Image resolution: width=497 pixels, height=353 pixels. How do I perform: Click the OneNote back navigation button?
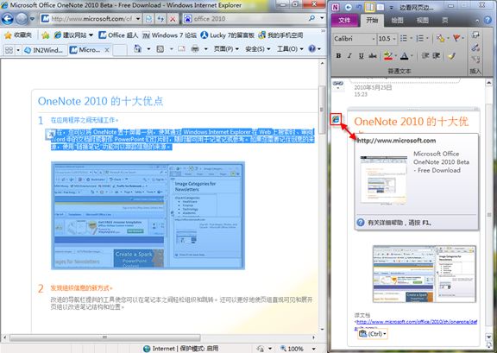pos(348,7)
